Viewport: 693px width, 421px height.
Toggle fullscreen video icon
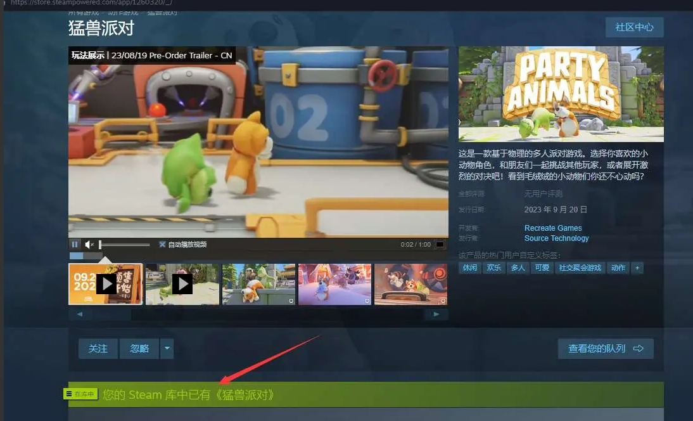(x=440, y=245)
